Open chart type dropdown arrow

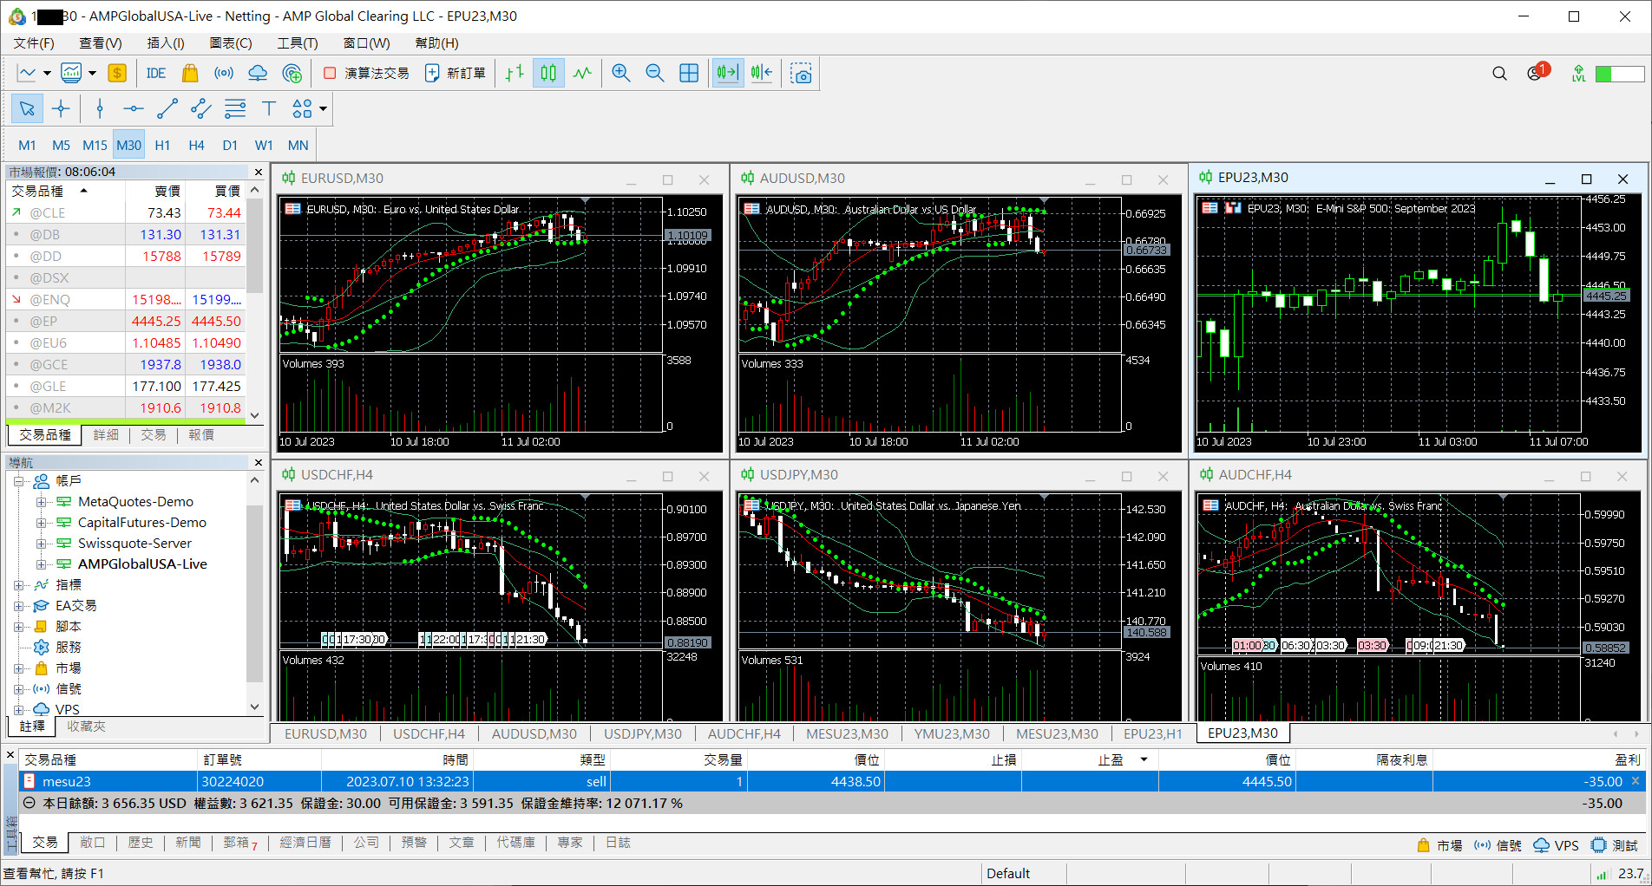pos(47,74)
